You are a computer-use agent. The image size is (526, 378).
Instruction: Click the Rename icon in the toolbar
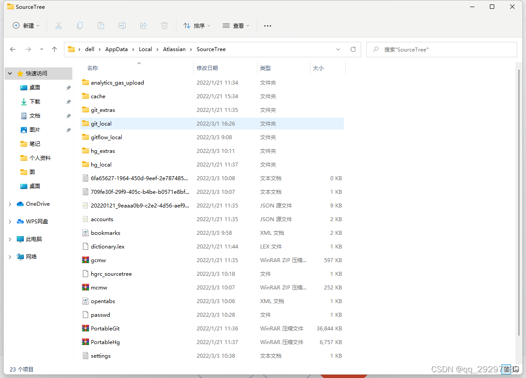(122, 26)
